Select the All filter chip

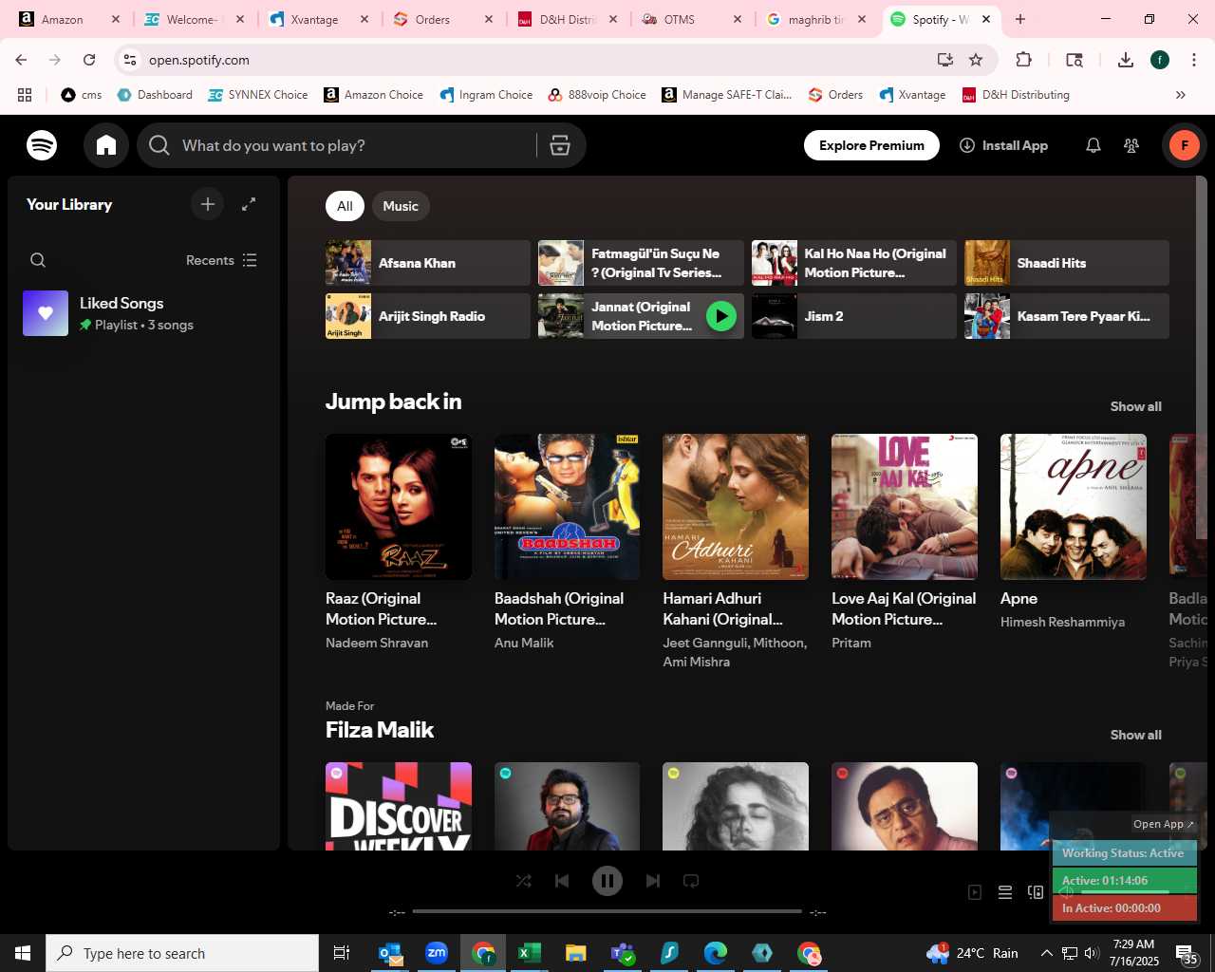(345, 206)
